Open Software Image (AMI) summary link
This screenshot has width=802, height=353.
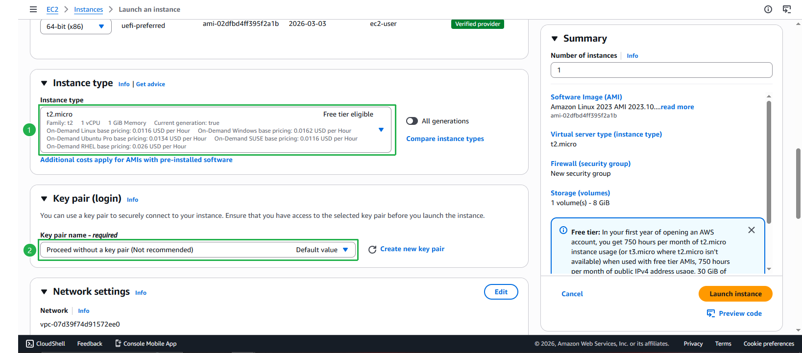pyautogui.click(x=586, y=97)
